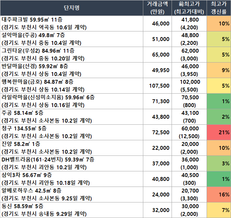Screen dimensions: 231x218
Task: Click the 70,500 previous high cell
Action: pos(189,101)
